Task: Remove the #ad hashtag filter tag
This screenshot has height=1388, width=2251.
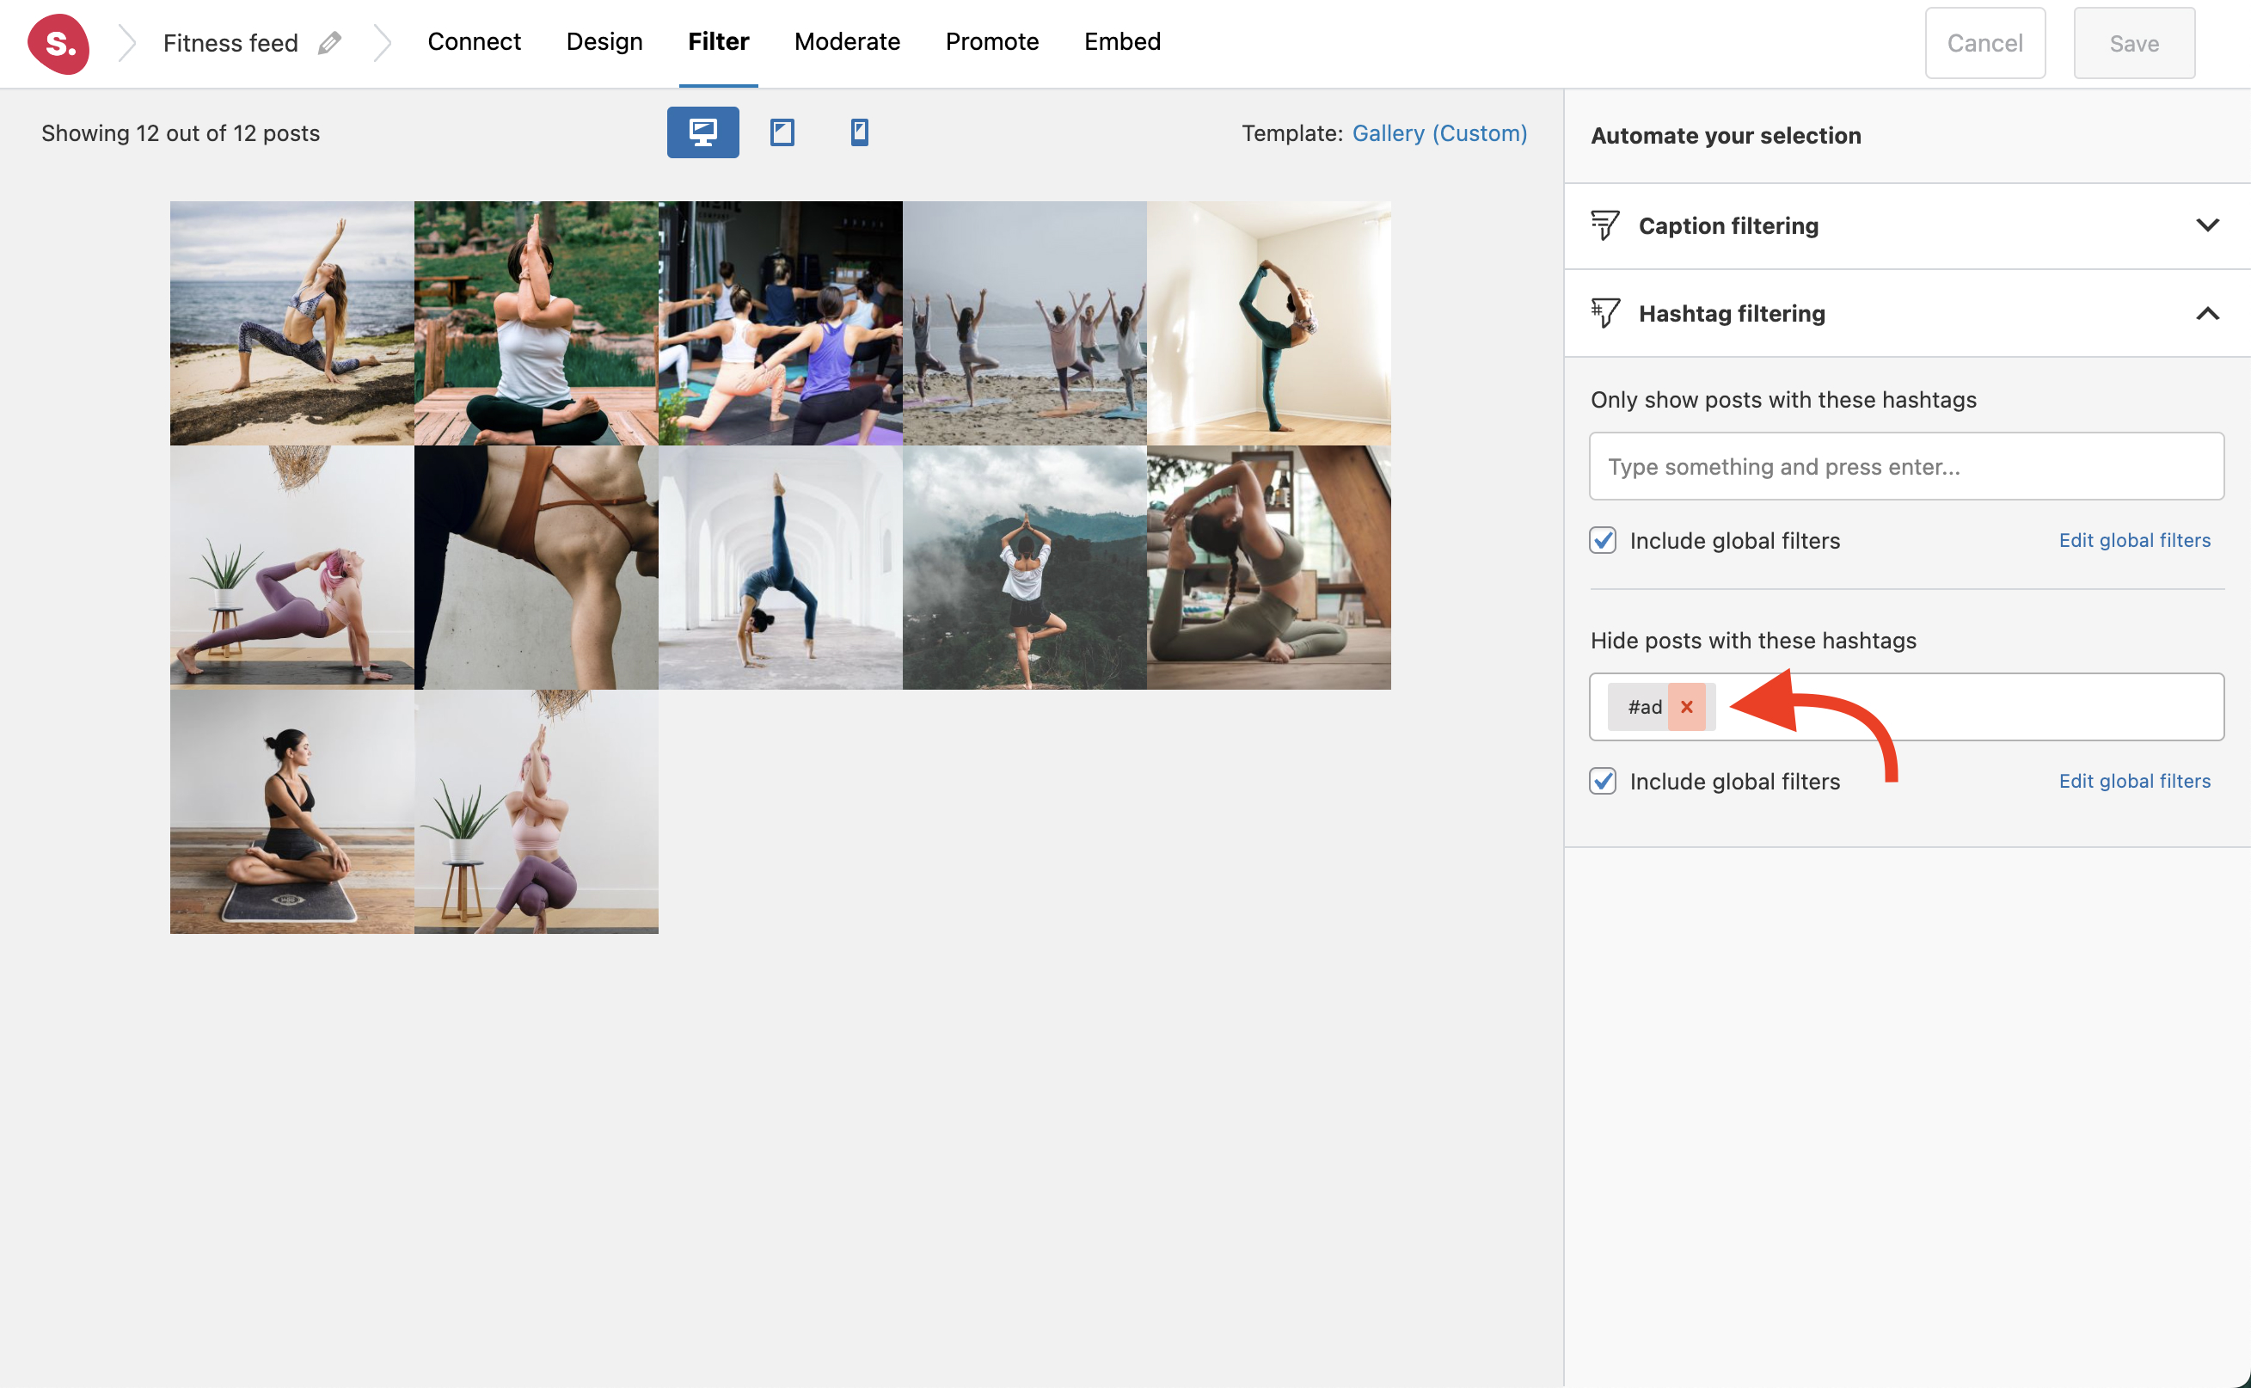Action: [x=1690, y=706]
